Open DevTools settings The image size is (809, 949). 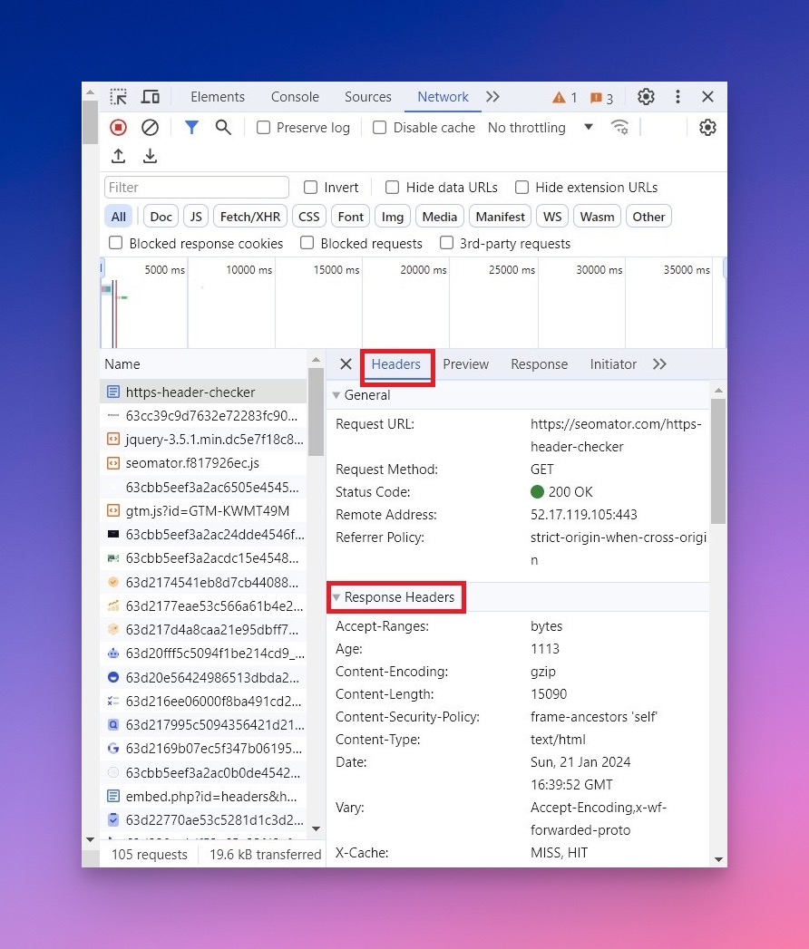(646, 96)
